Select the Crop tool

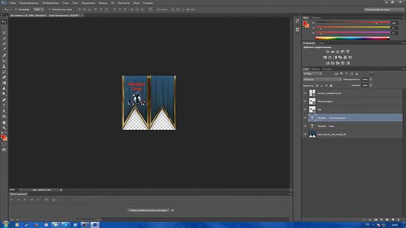pyautogui.click(x=4, y=44)
